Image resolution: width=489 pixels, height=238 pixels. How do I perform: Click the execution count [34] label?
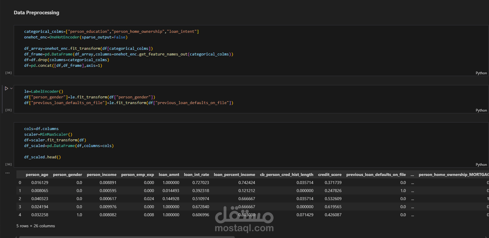point(8,73)
